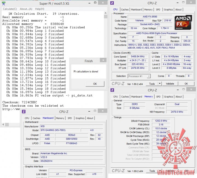Switch to SPD tab in top CPU-Z window

(158, 10)
